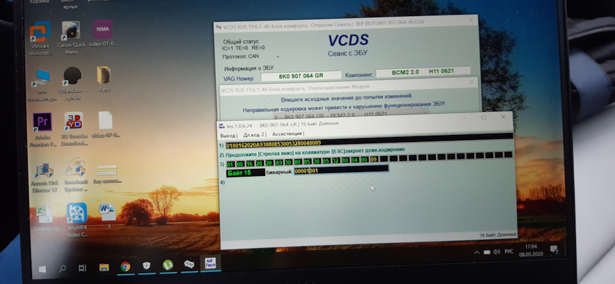Launch AnyMP4 Video Converter shortcut

78,220
